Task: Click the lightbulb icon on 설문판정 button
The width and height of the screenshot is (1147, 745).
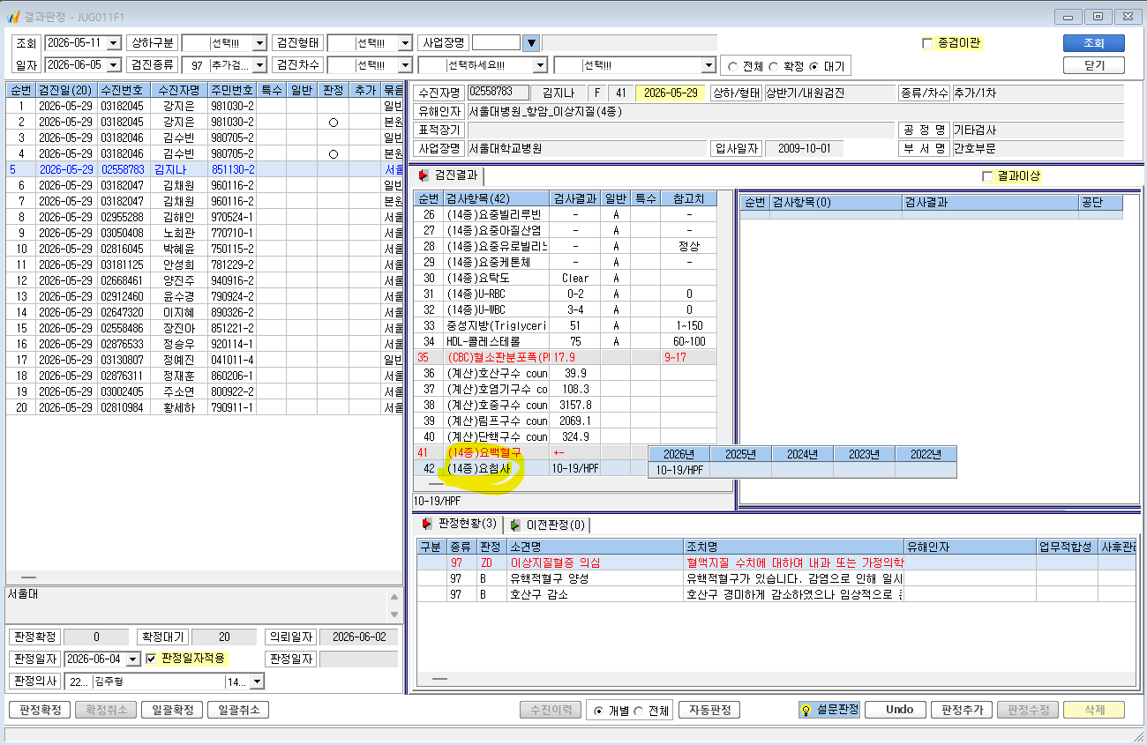Action: click(x=806, y=710)
